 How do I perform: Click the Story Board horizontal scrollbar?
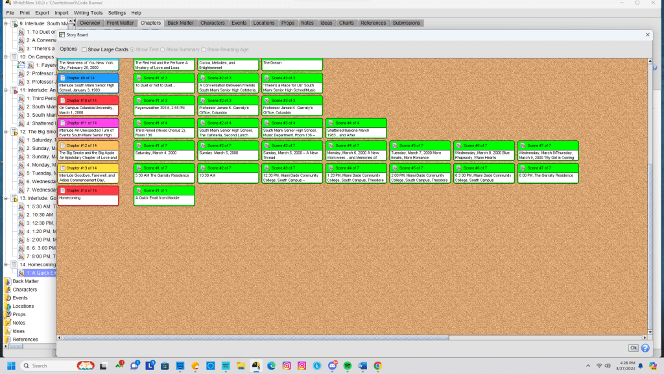[253, 338]
